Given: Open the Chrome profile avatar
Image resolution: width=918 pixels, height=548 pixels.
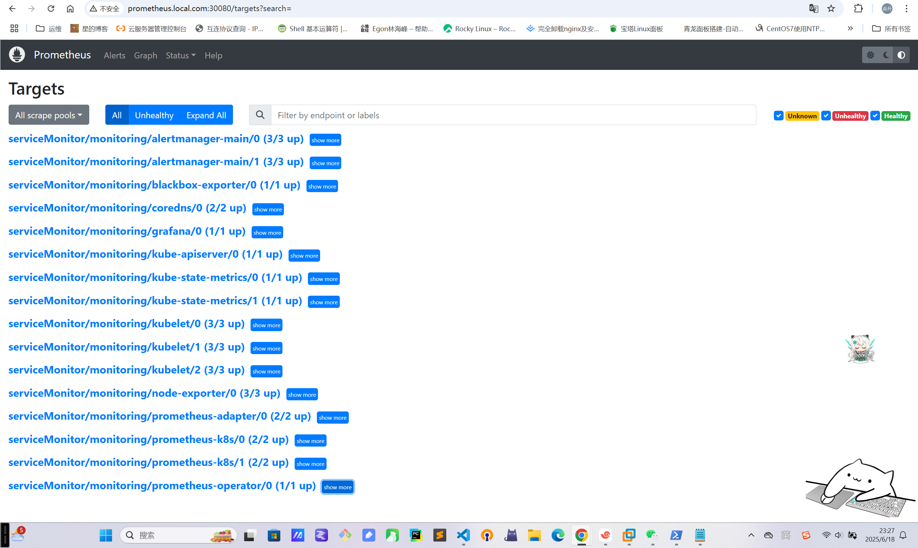Looking at the screenshot, I should (887, 8).
